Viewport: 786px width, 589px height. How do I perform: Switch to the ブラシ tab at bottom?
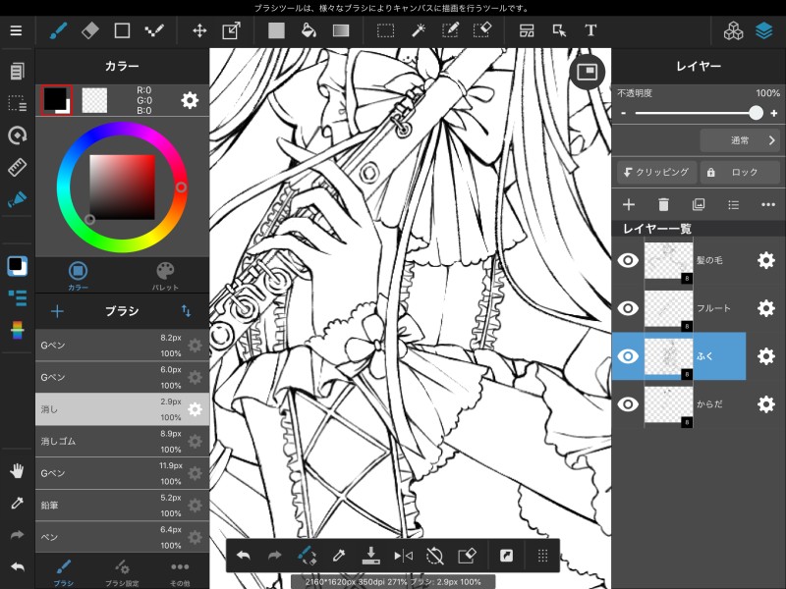pos(63,572)
